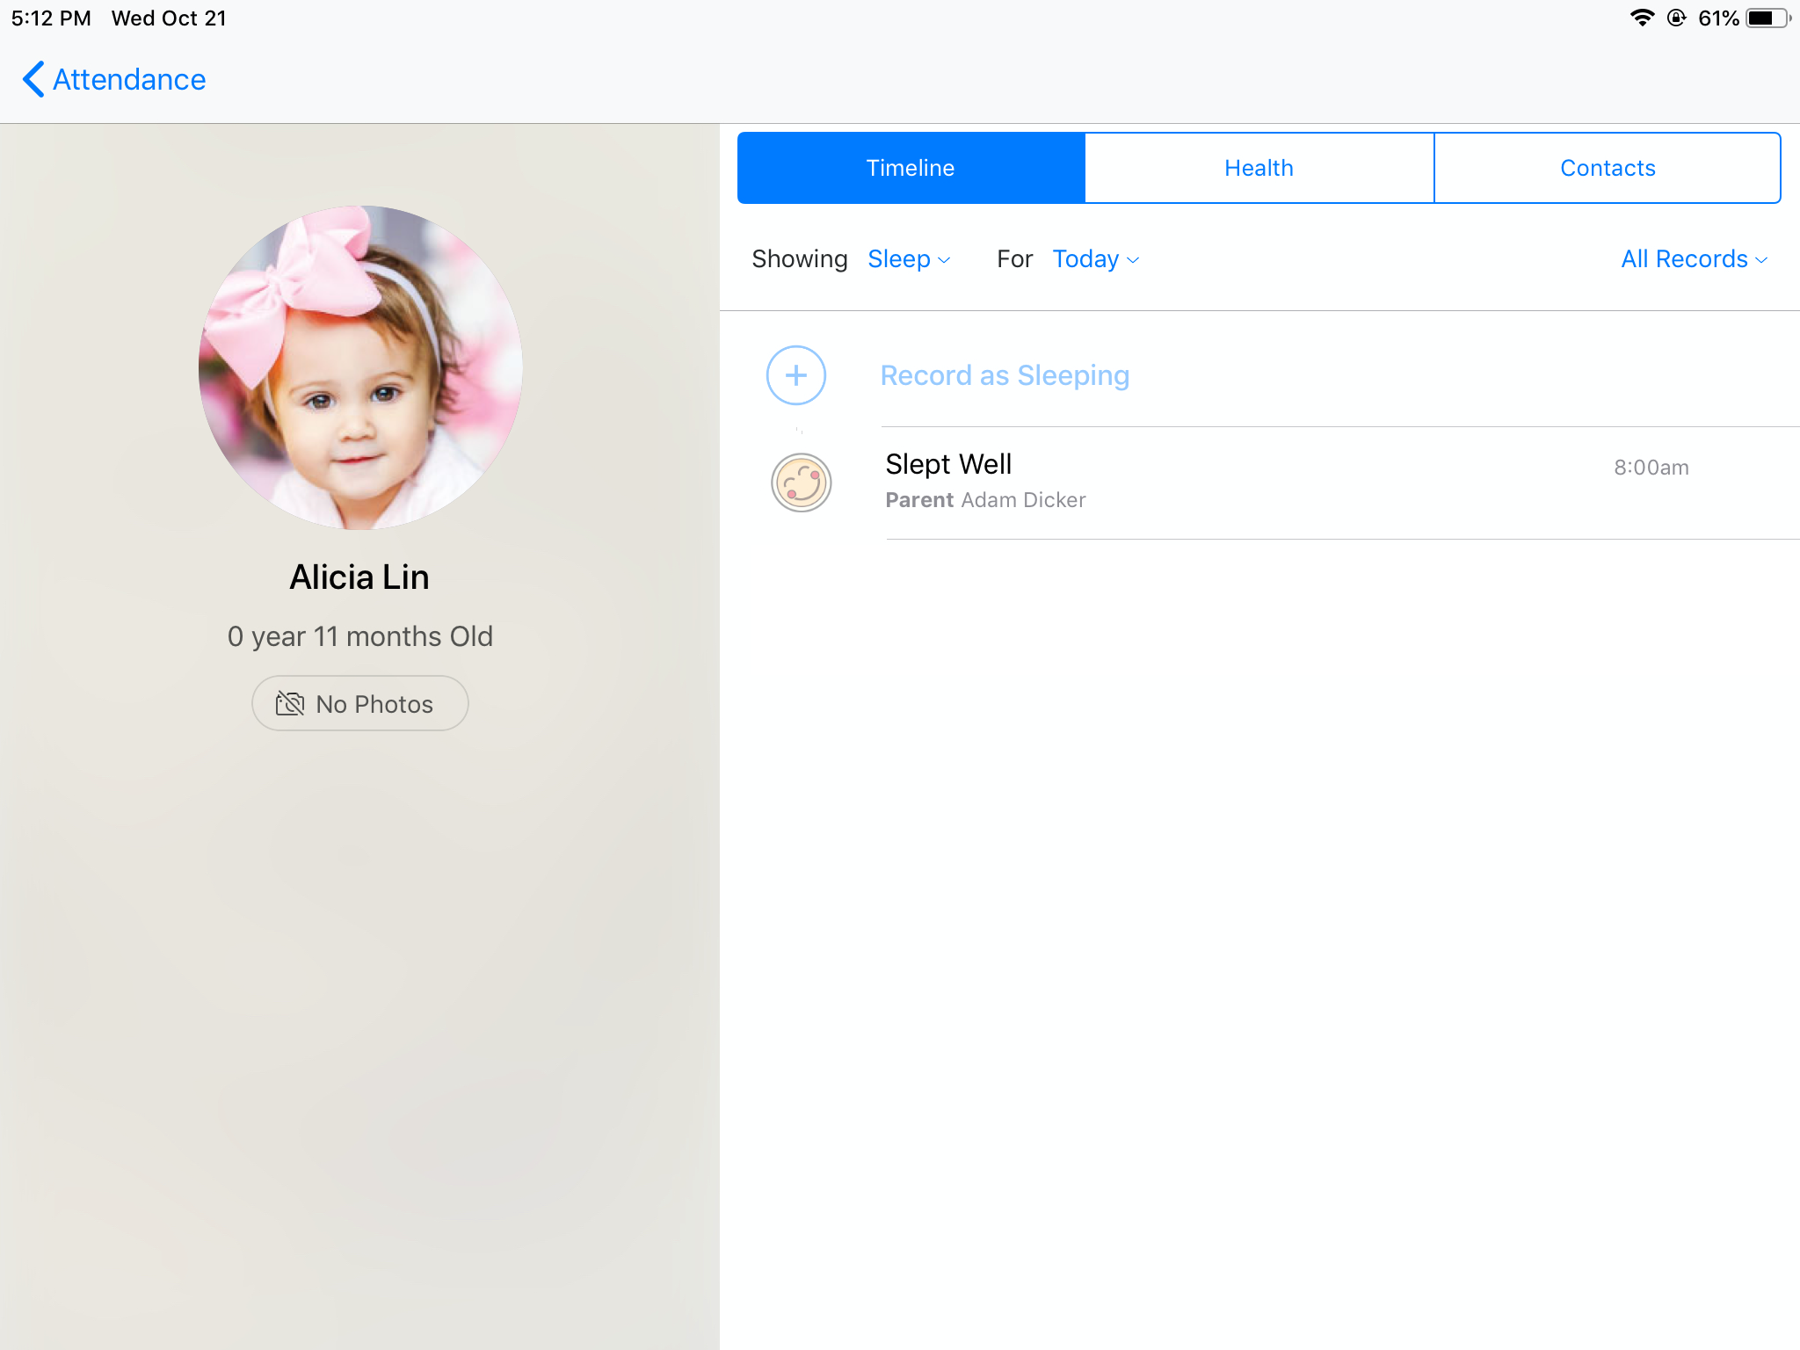1800x1350 pixels.
Task: Click the battery indicator in the status bar
Action: [x=1763, y=18]
